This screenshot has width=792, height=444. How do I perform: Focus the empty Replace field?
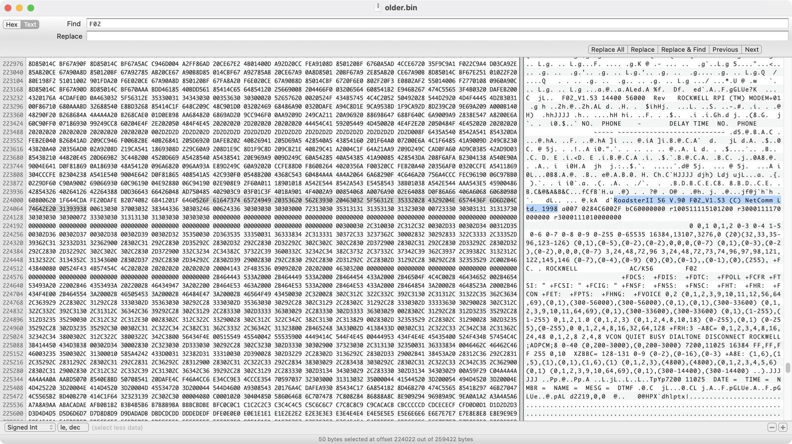tap(437, 36)
